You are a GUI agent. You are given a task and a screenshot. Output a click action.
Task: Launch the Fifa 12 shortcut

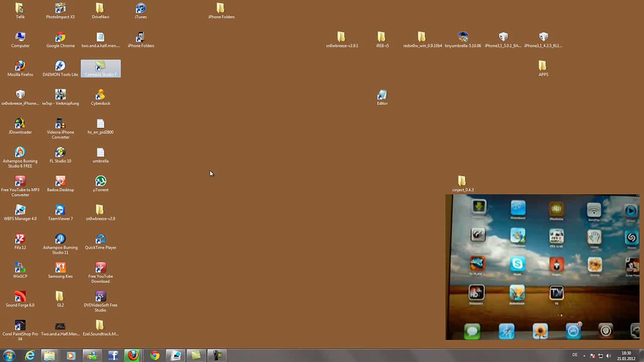(x=20, y=242)
